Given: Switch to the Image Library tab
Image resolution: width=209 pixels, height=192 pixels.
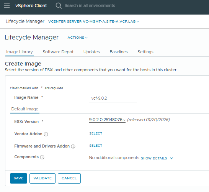Looking at the screenshot, I should (x=20, y=52).
